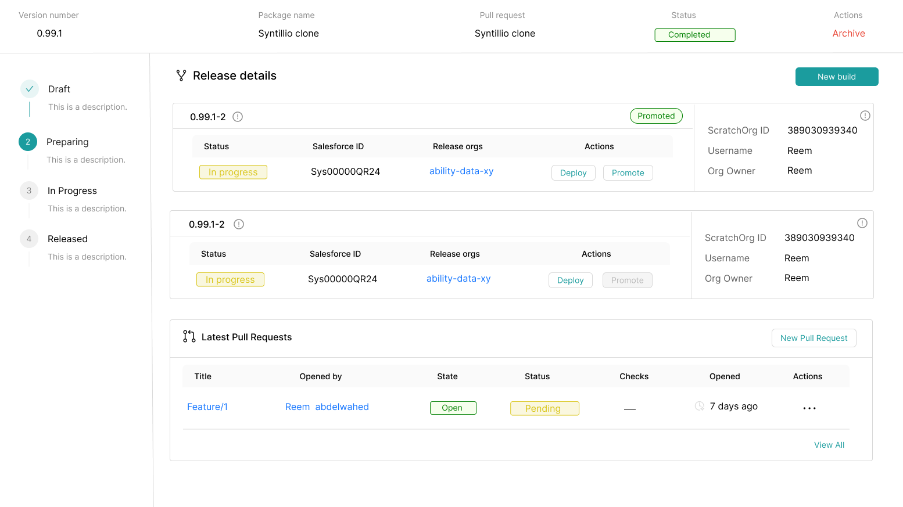
Task: Open the Feature/1 pull request link
Action: (x=207, y=407)
